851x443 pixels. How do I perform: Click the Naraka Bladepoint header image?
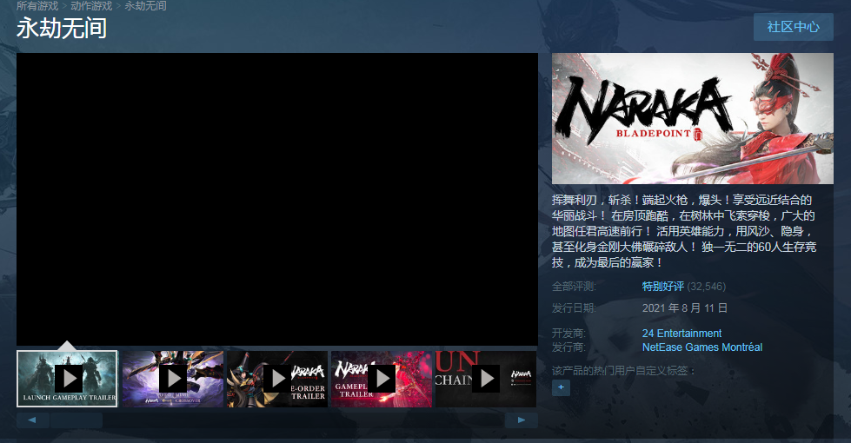click(693, 118)
